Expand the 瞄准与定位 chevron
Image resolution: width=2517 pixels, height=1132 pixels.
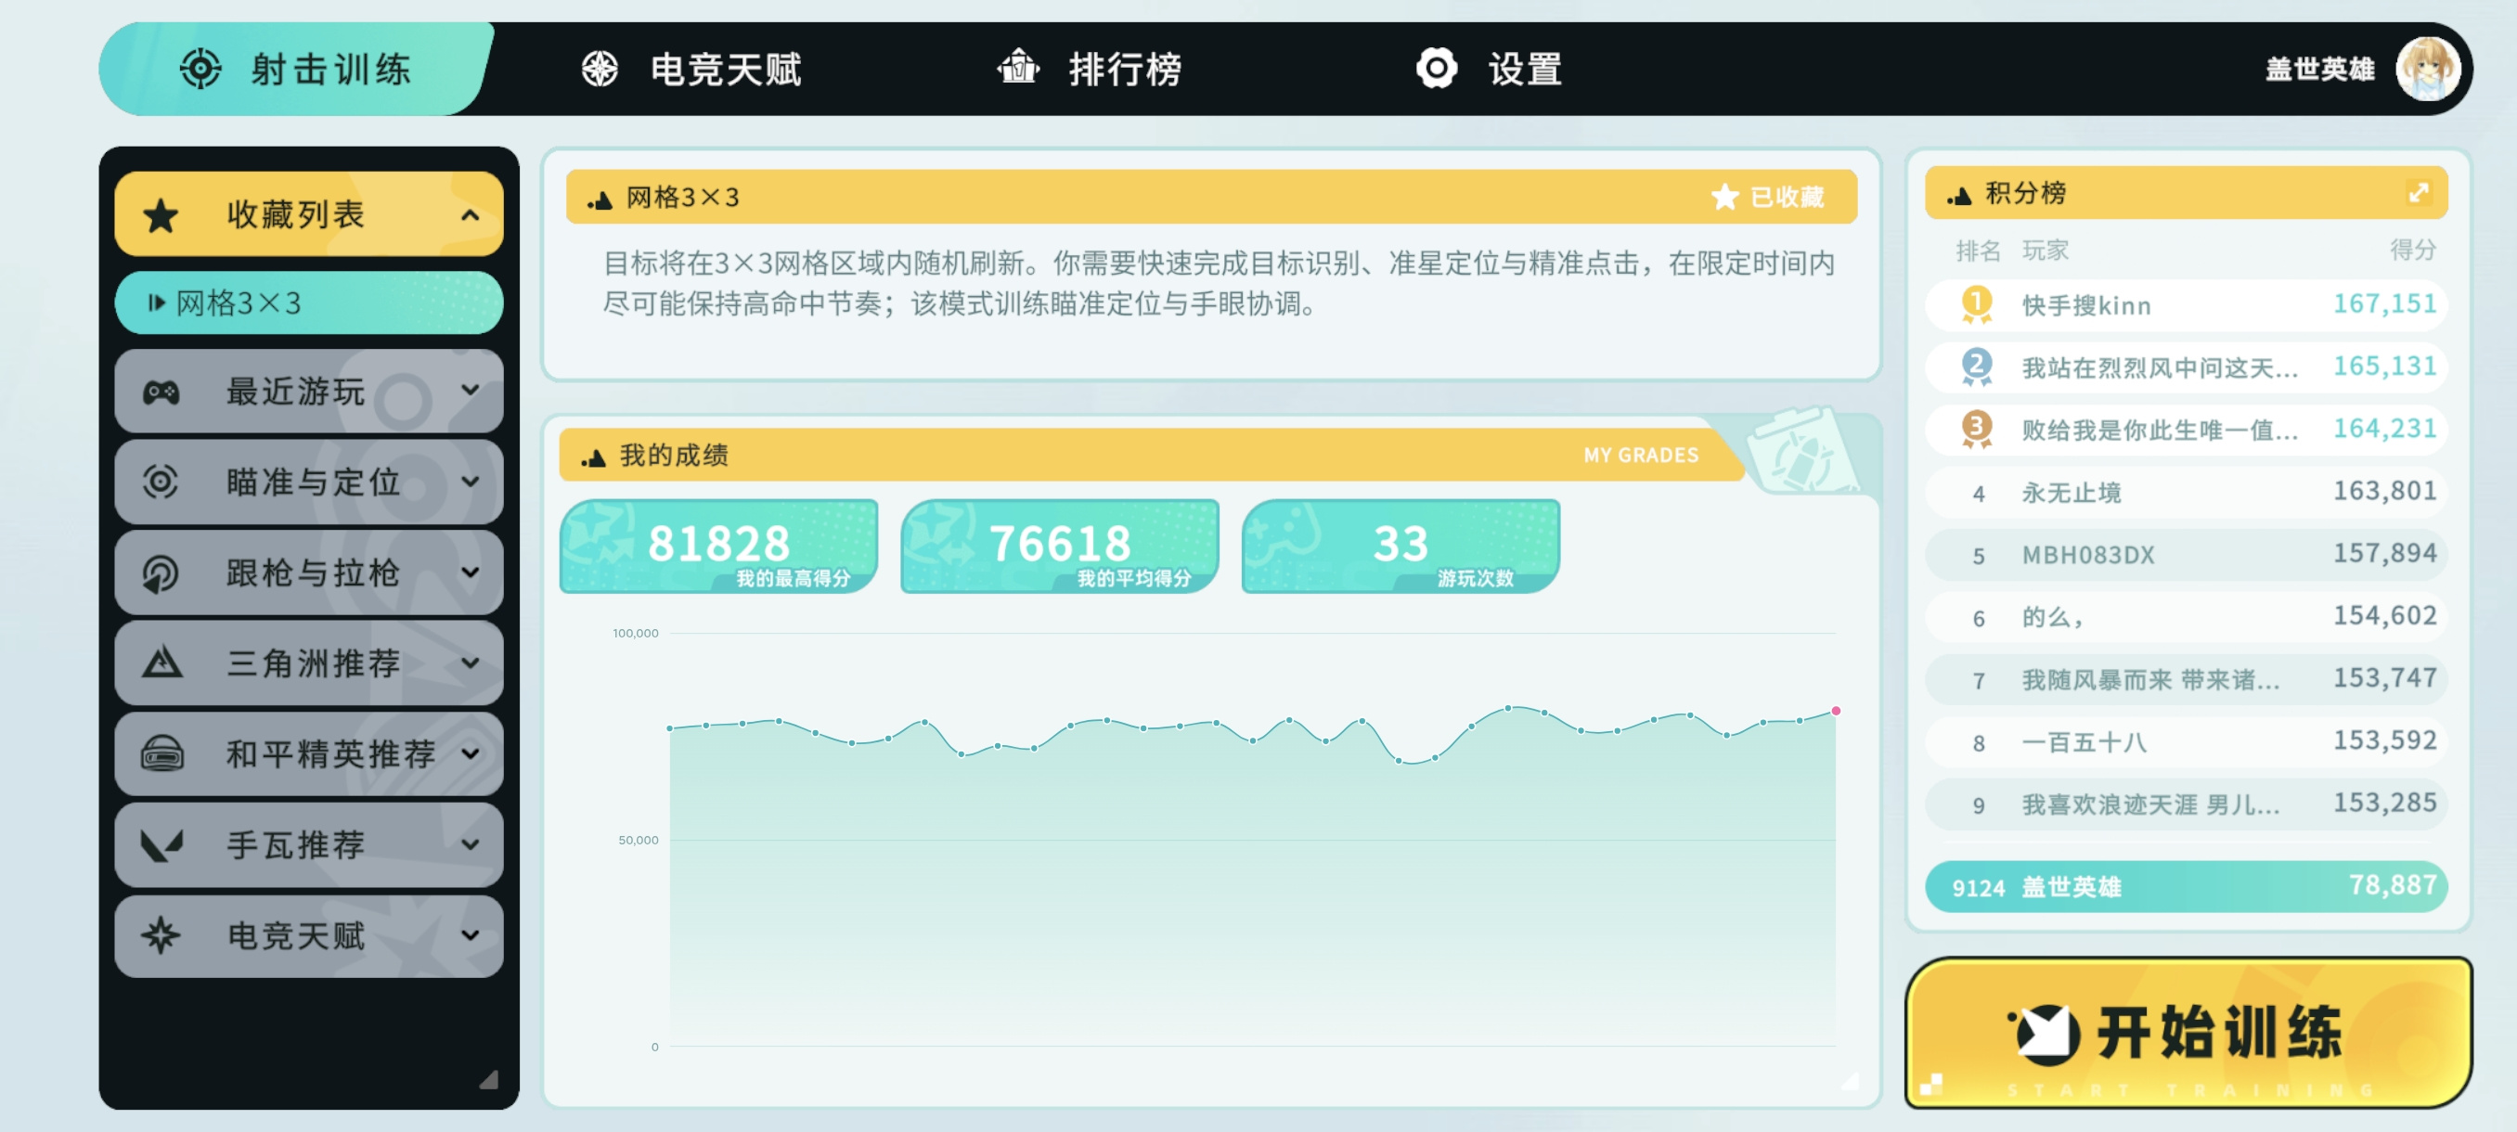[470, 482]
